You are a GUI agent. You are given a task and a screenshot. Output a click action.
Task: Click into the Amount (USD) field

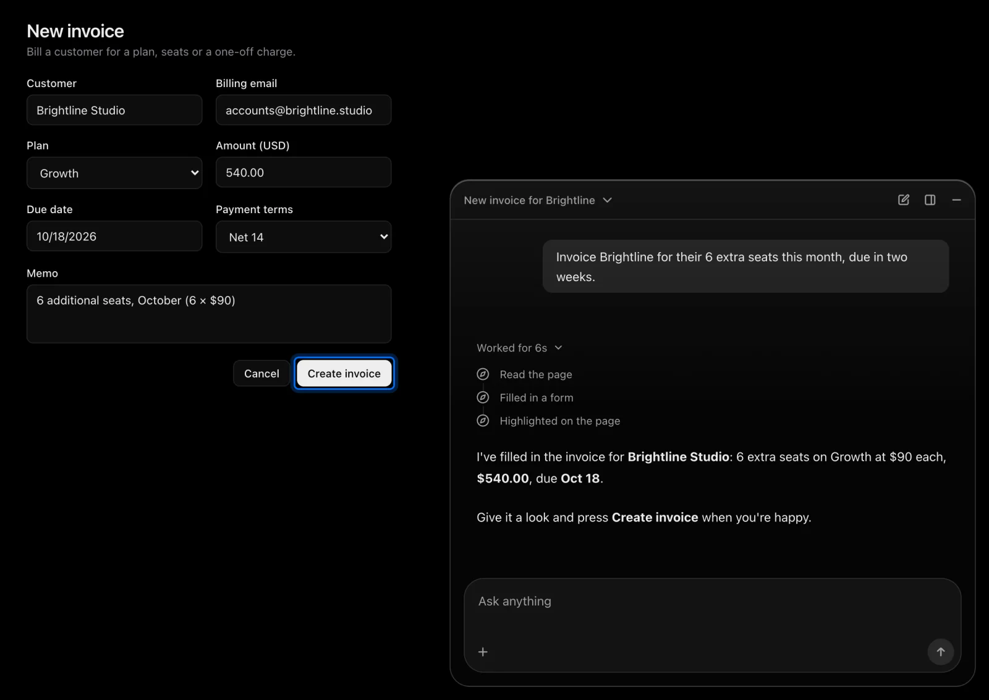pyautogui.click(x=303, y=172)
